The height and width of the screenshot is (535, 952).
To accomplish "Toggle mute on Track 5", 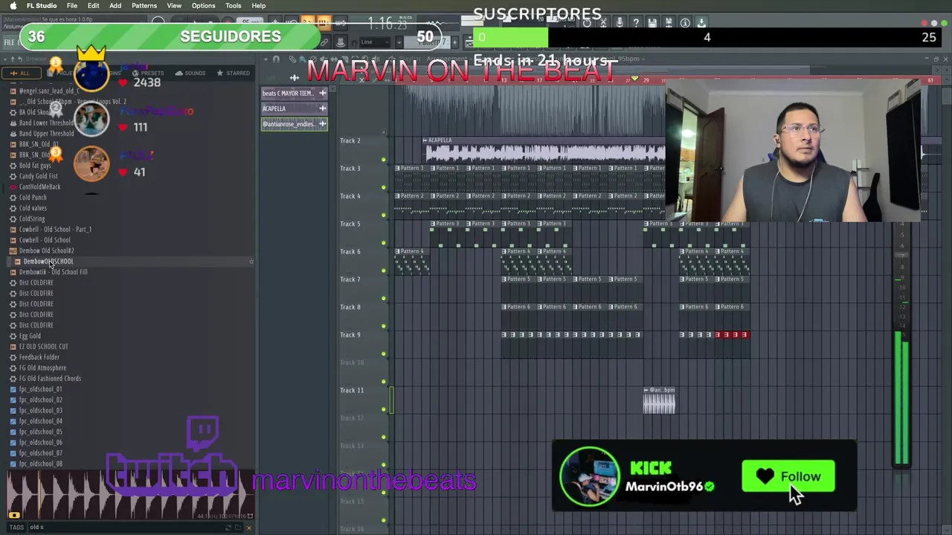I will point(384,243).
